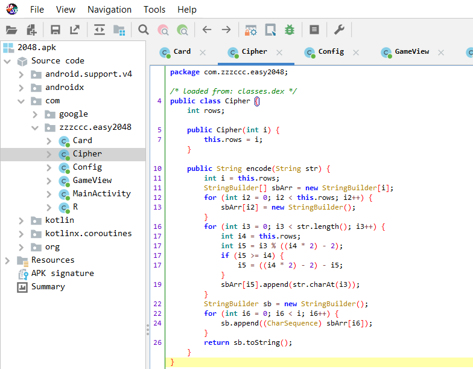Screen dimensions: 473x369
Task: Expand the Resources tree node
Action: (7, 260)
